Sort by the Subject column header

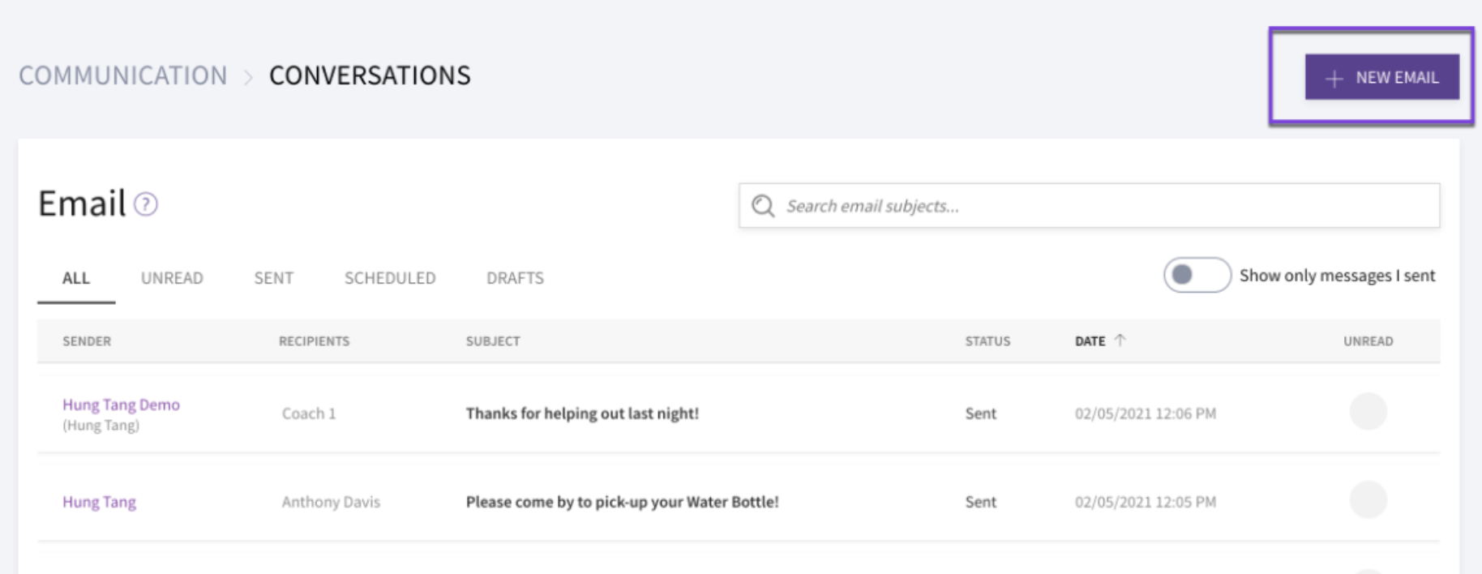pyautogui.click(x=493, y=341)
